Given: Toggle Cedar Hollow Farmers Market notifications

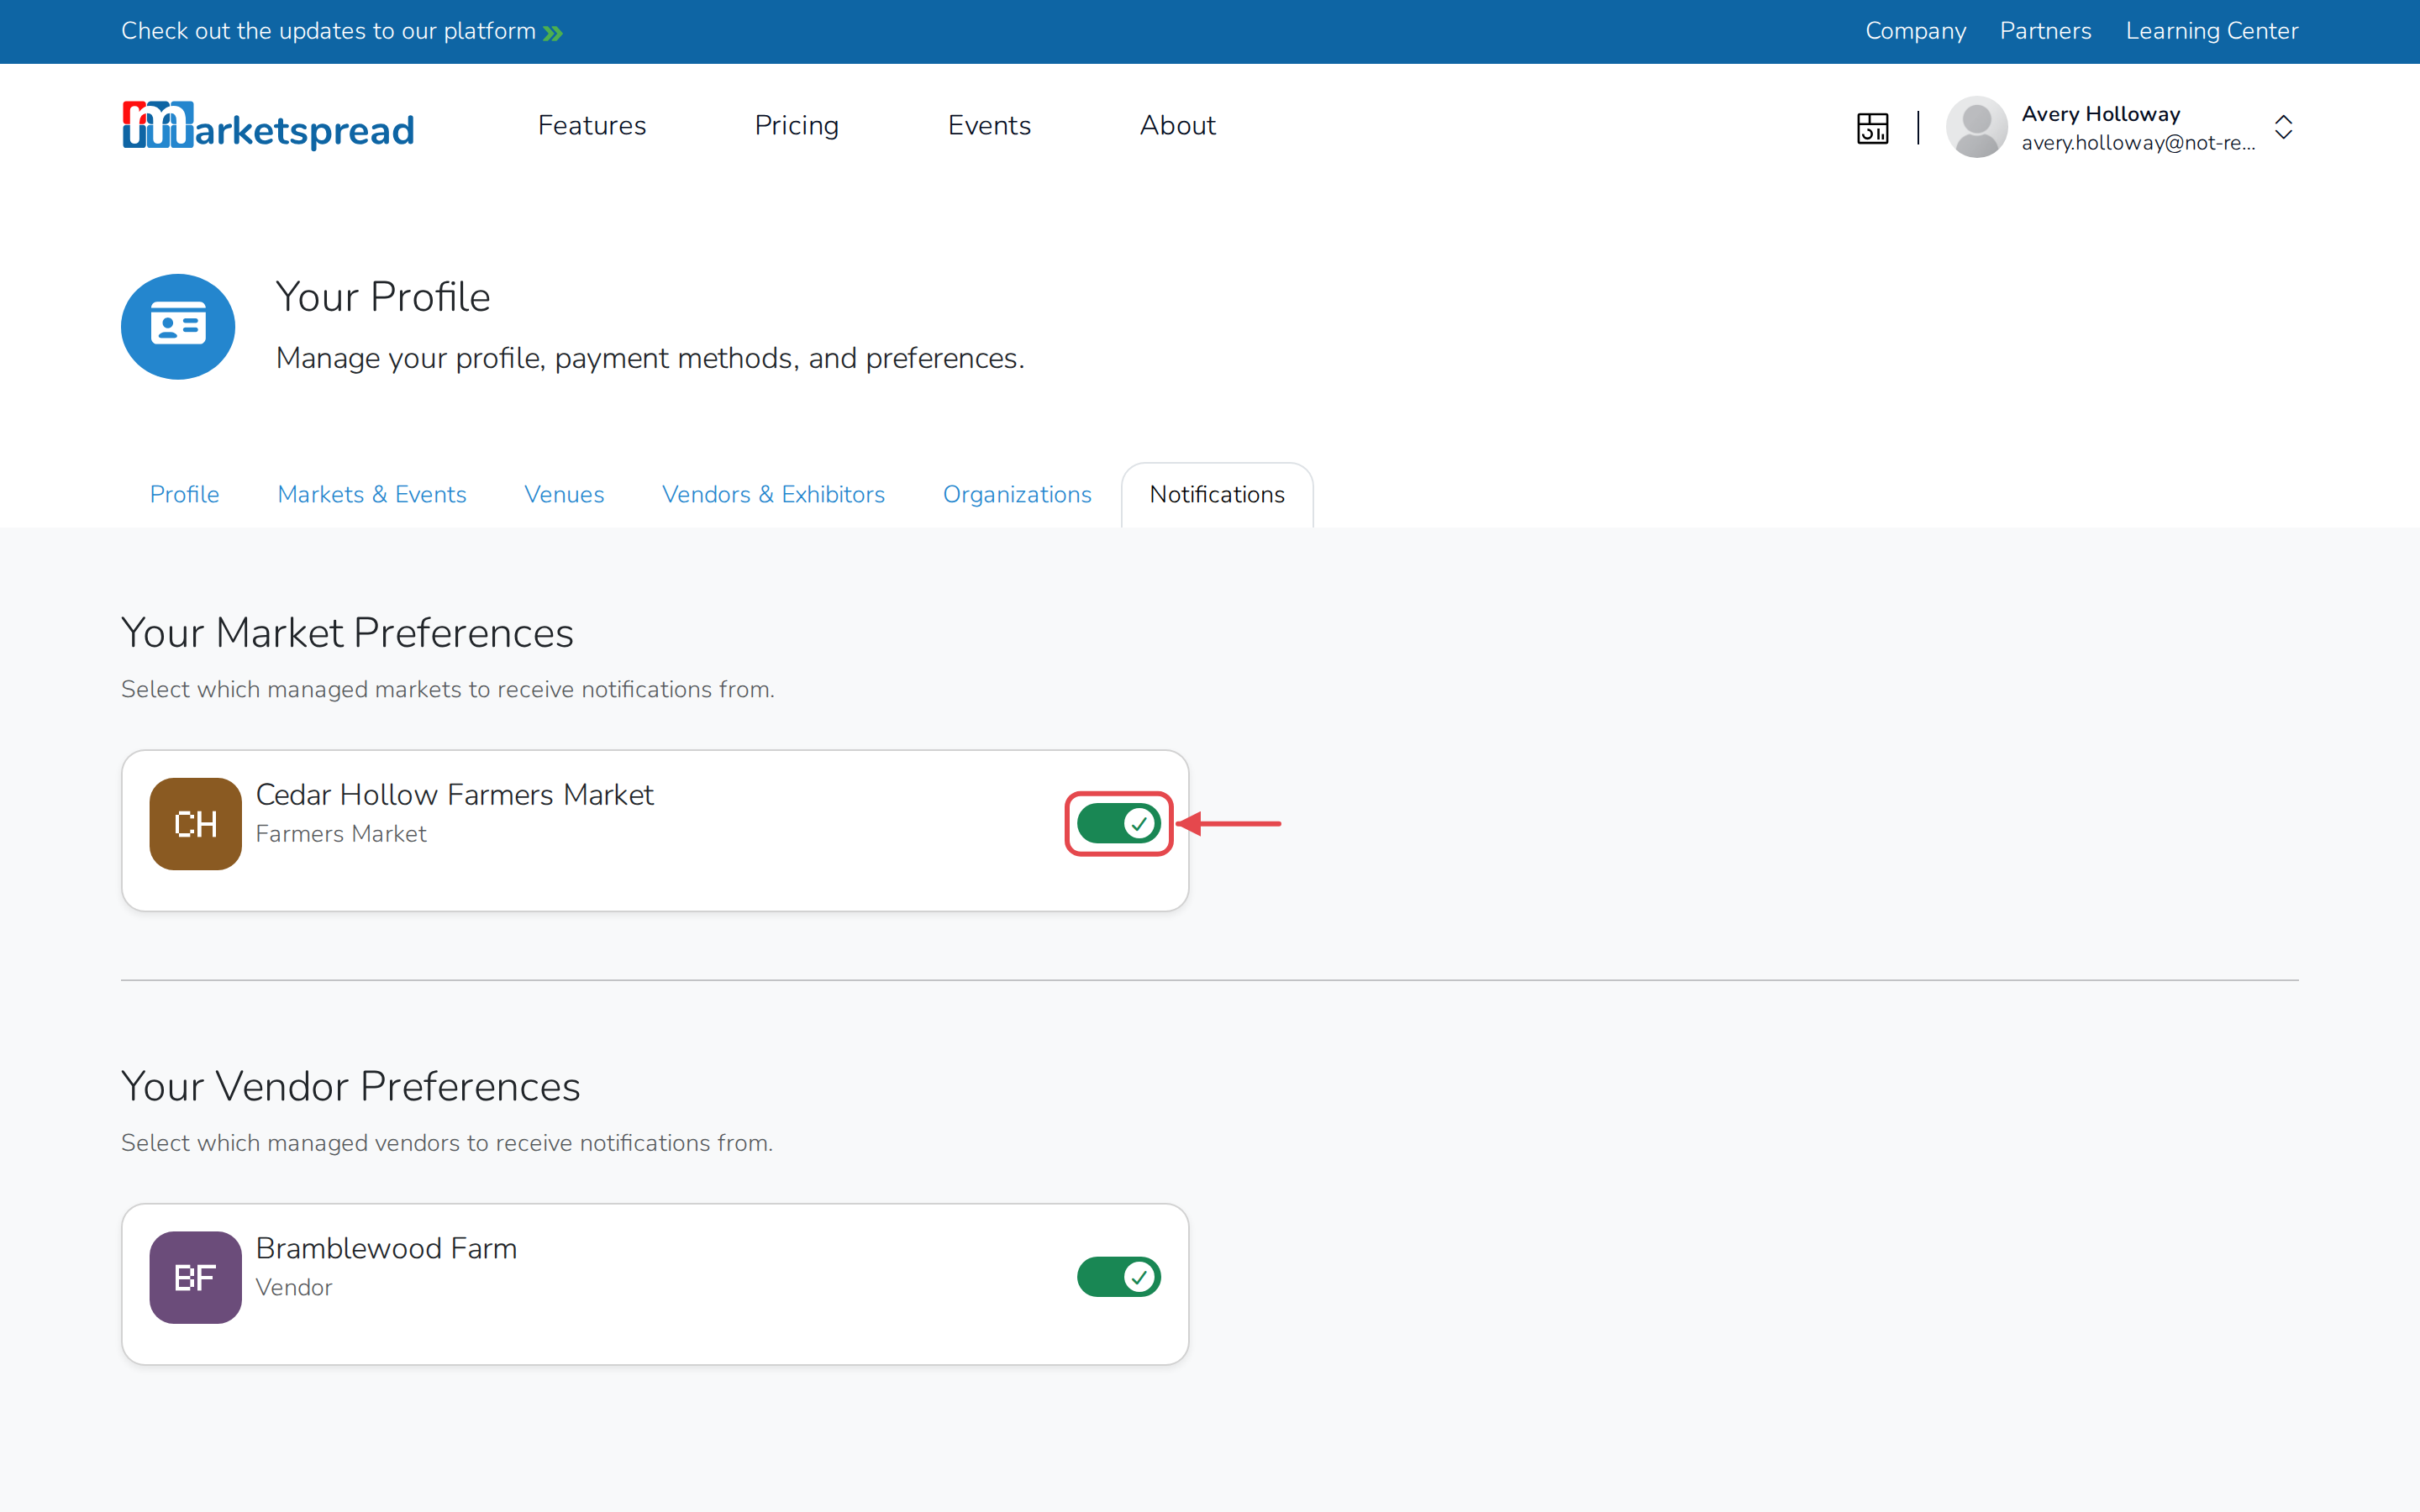Looking at the screenshot, I should pos(1118,823).
